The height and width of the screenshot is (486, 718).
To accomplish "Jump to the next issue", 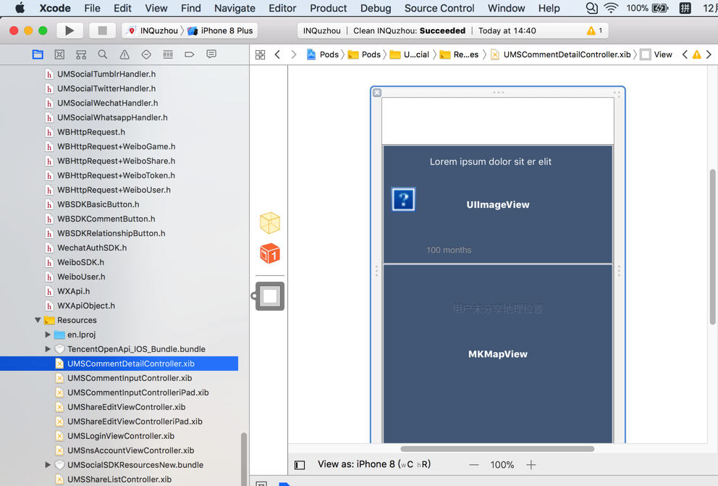I will point(709,54).
